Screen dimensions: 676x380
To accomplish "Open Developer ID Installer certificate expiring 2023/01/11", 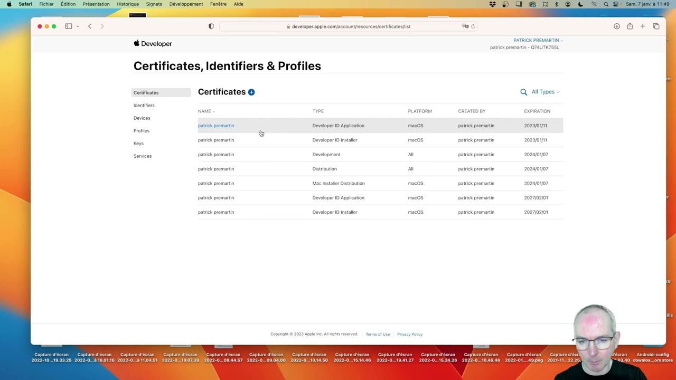I will click(380, 140).
